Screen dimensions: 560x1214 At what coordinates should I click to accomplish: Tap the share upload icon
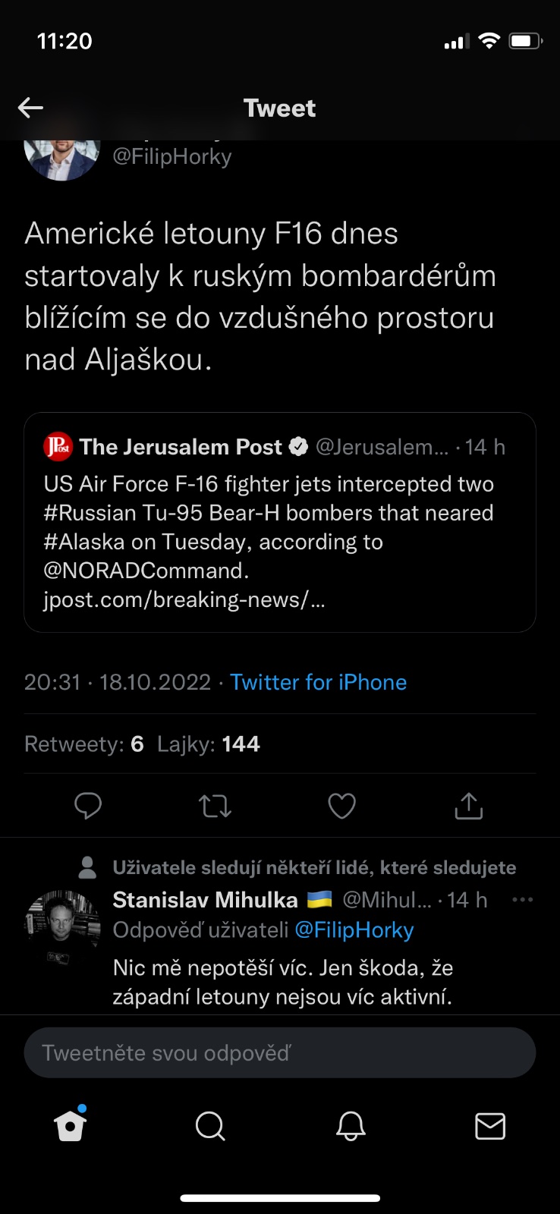click(468, 806)
